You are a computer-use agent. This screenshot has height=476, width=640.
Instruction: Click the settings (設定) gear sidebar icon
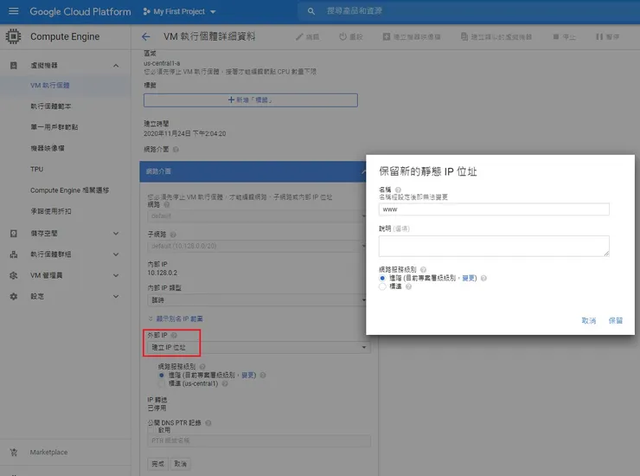click(x=14, y=296)
